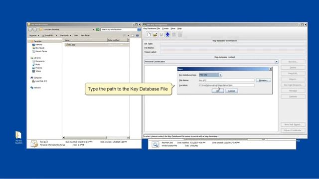Click the blue person certificate toolbar icon
This screenshot has width=319, height=179.
167,34
